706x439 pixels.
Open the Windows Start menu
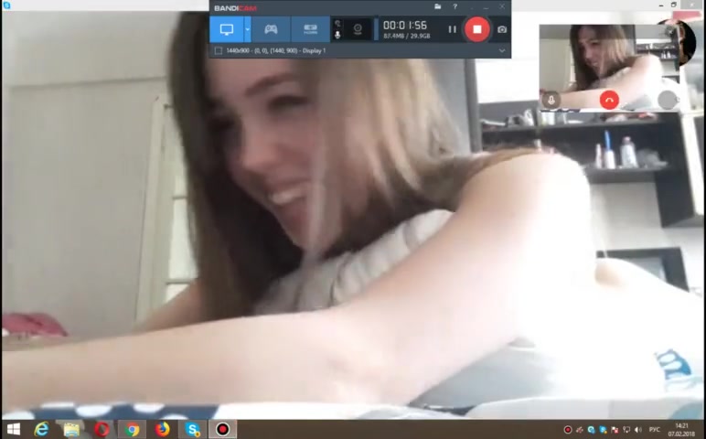13,429
